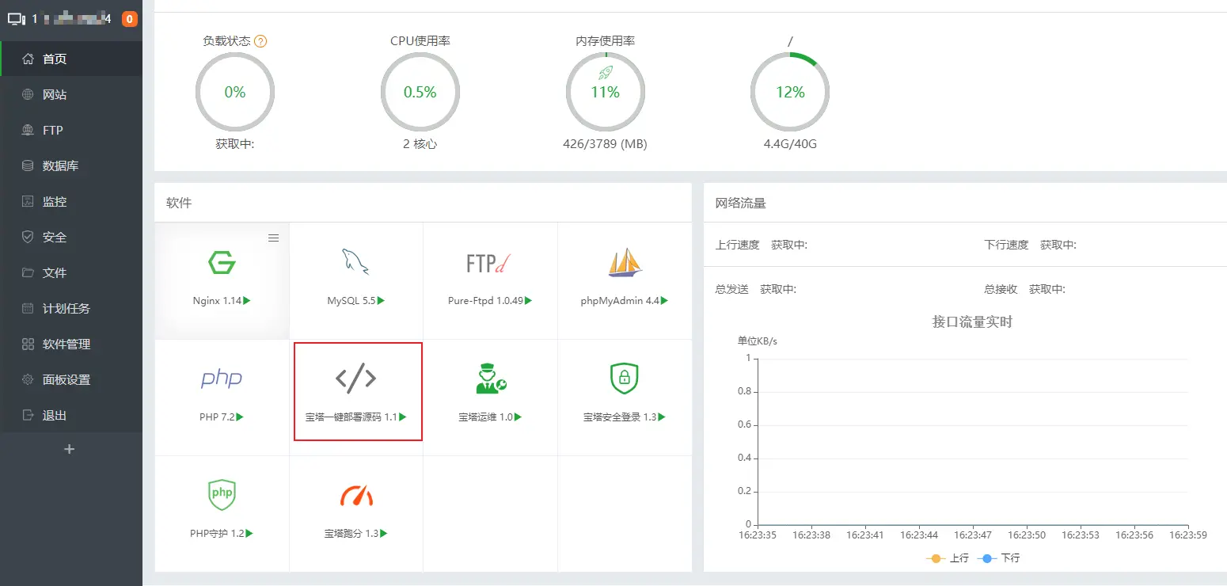Open phpMyAdmin 4.4 from the software panel
The height and width of the screenshot is (586, 1227).
625,264
